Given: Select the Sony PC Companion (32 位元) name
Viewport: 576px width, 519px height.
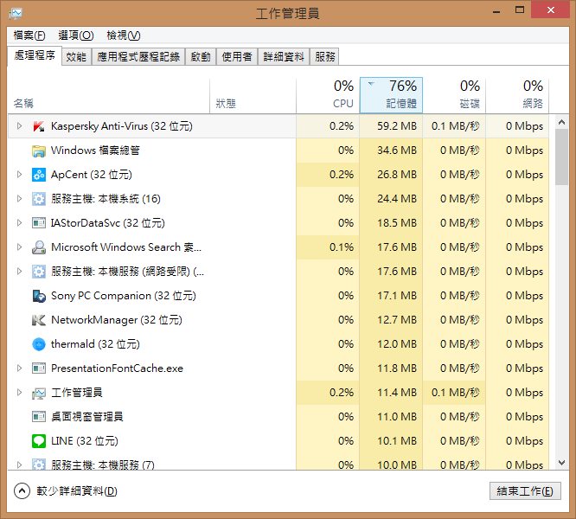Looking at the screenshot, I should tap(124, 296).
